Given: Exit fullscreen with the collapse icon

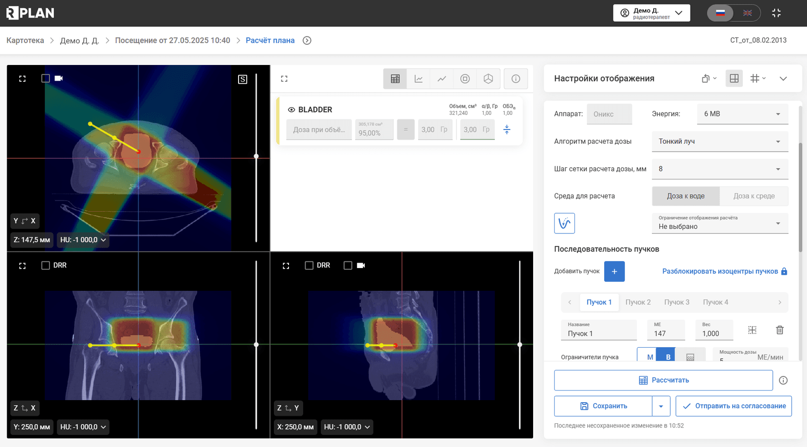Looking at the screenshot, I should pyautogui.click(x=776, y=13).
